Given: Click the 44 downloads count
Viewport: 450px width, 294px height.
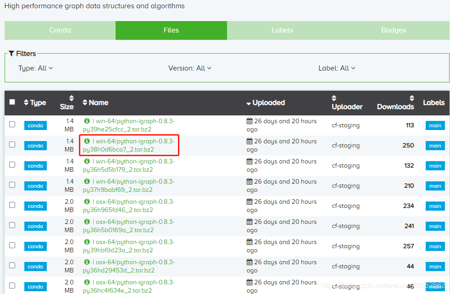Looking at the screenshot, I should 410,266.
